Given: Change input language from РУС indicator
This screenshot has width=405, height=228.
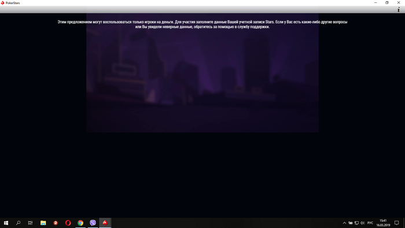Looking at the screenshot, I should tap(370, 223).
